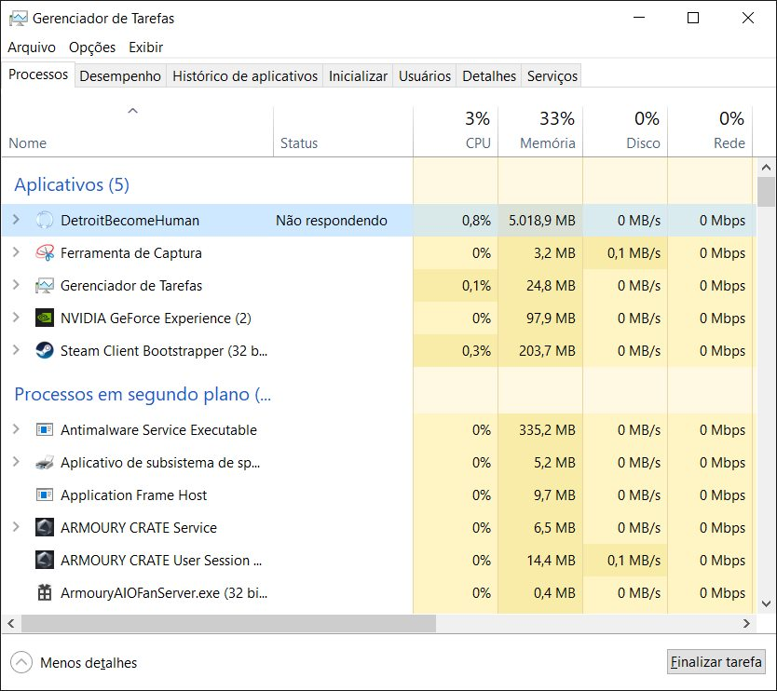Expand the DetroitBecomeHuman process group
Image resolution: width=777 pixels, height=691 pixels.
click(x=16, y=220)
